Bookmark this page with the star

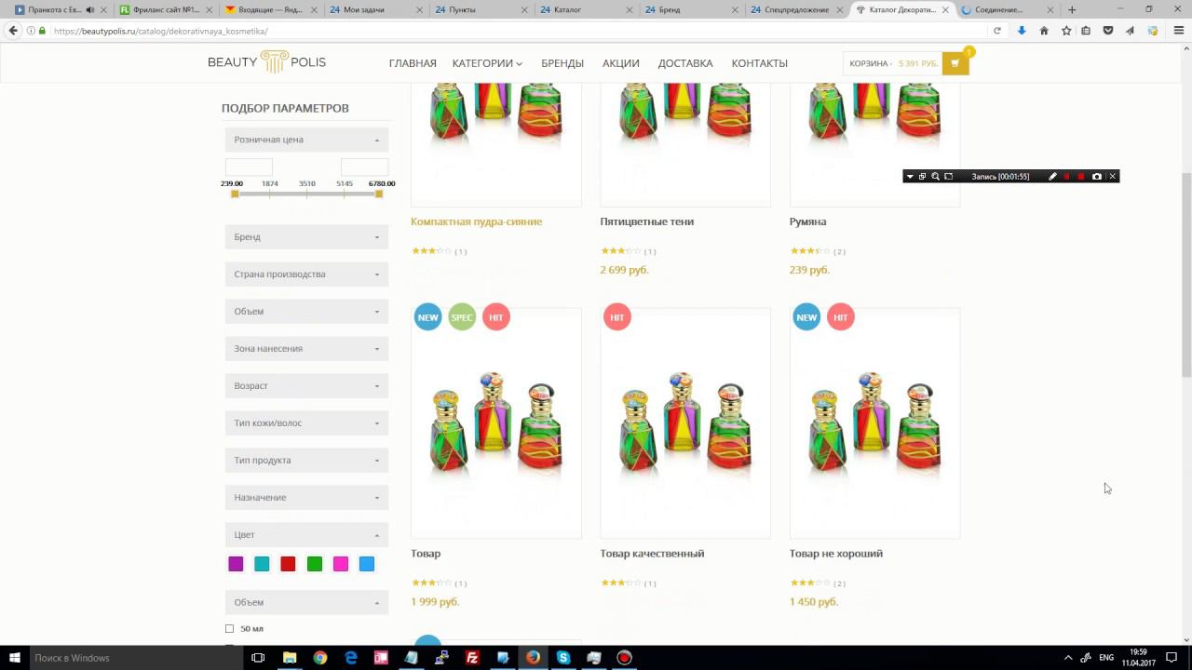coord(1066,31)
